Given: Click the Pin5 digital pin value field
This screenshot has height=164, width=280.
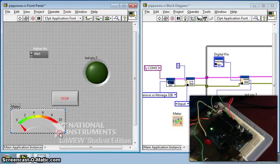Looking at the screenshot, I should click(x=41, y=54).
